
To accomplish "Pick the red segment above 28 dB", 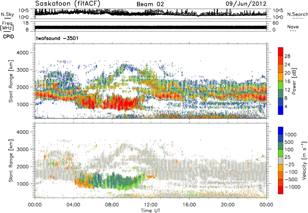I will (281, 52).
